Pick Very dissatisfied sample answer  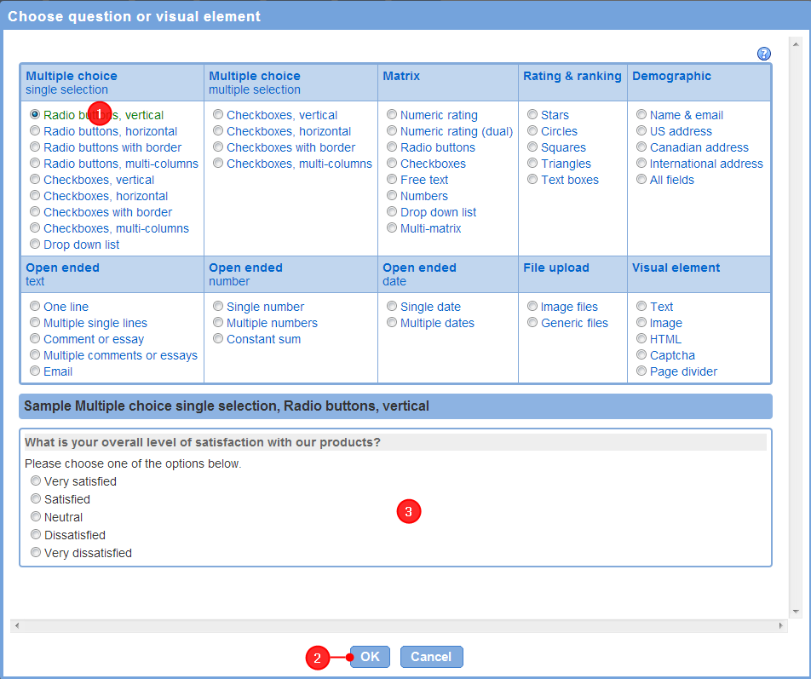35,552
